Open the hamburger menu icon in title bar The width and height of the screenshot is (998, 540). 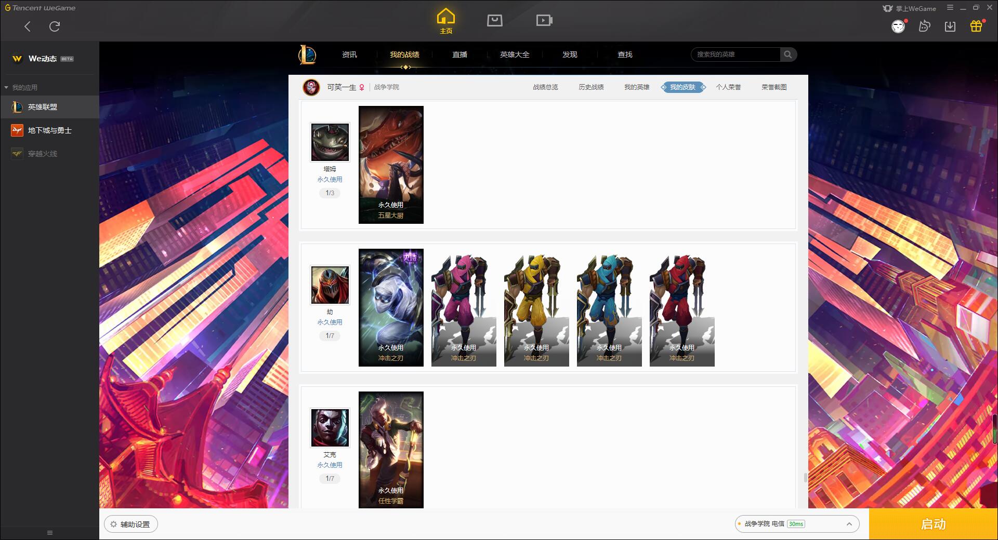coord(950,8)
